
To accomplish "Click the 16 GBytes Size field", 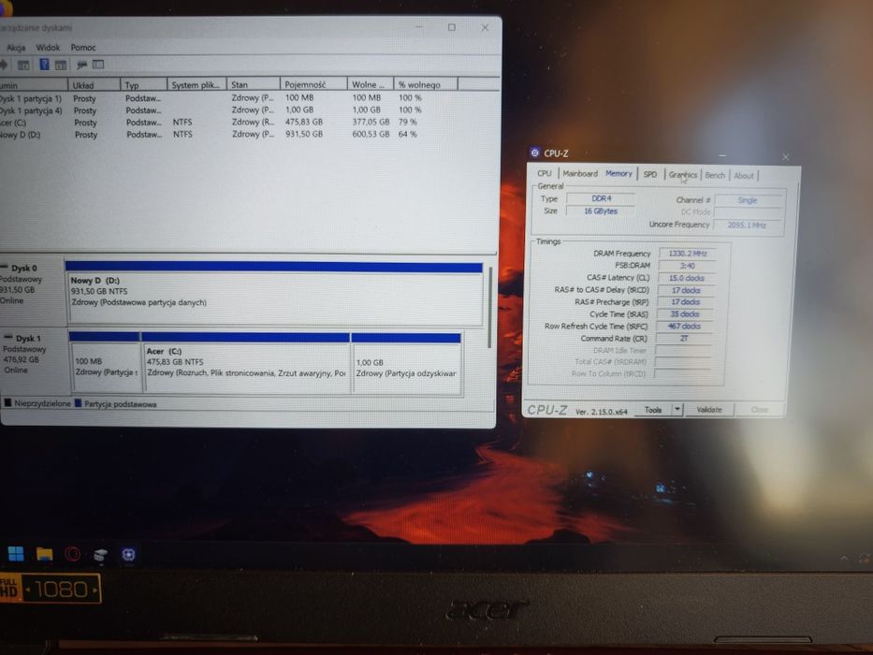I will coord(600,211).
